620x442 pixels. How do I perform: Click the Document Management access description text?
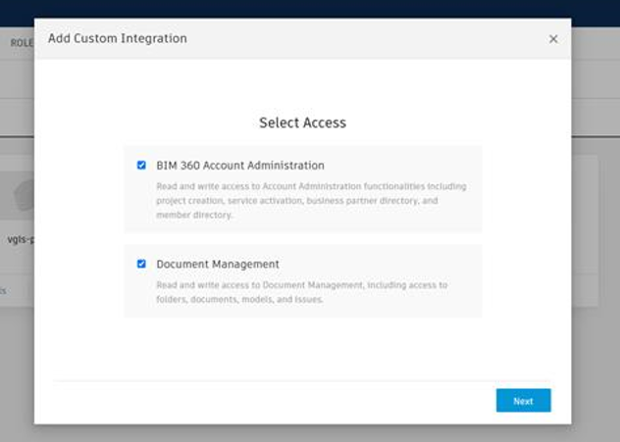(302, 292)
